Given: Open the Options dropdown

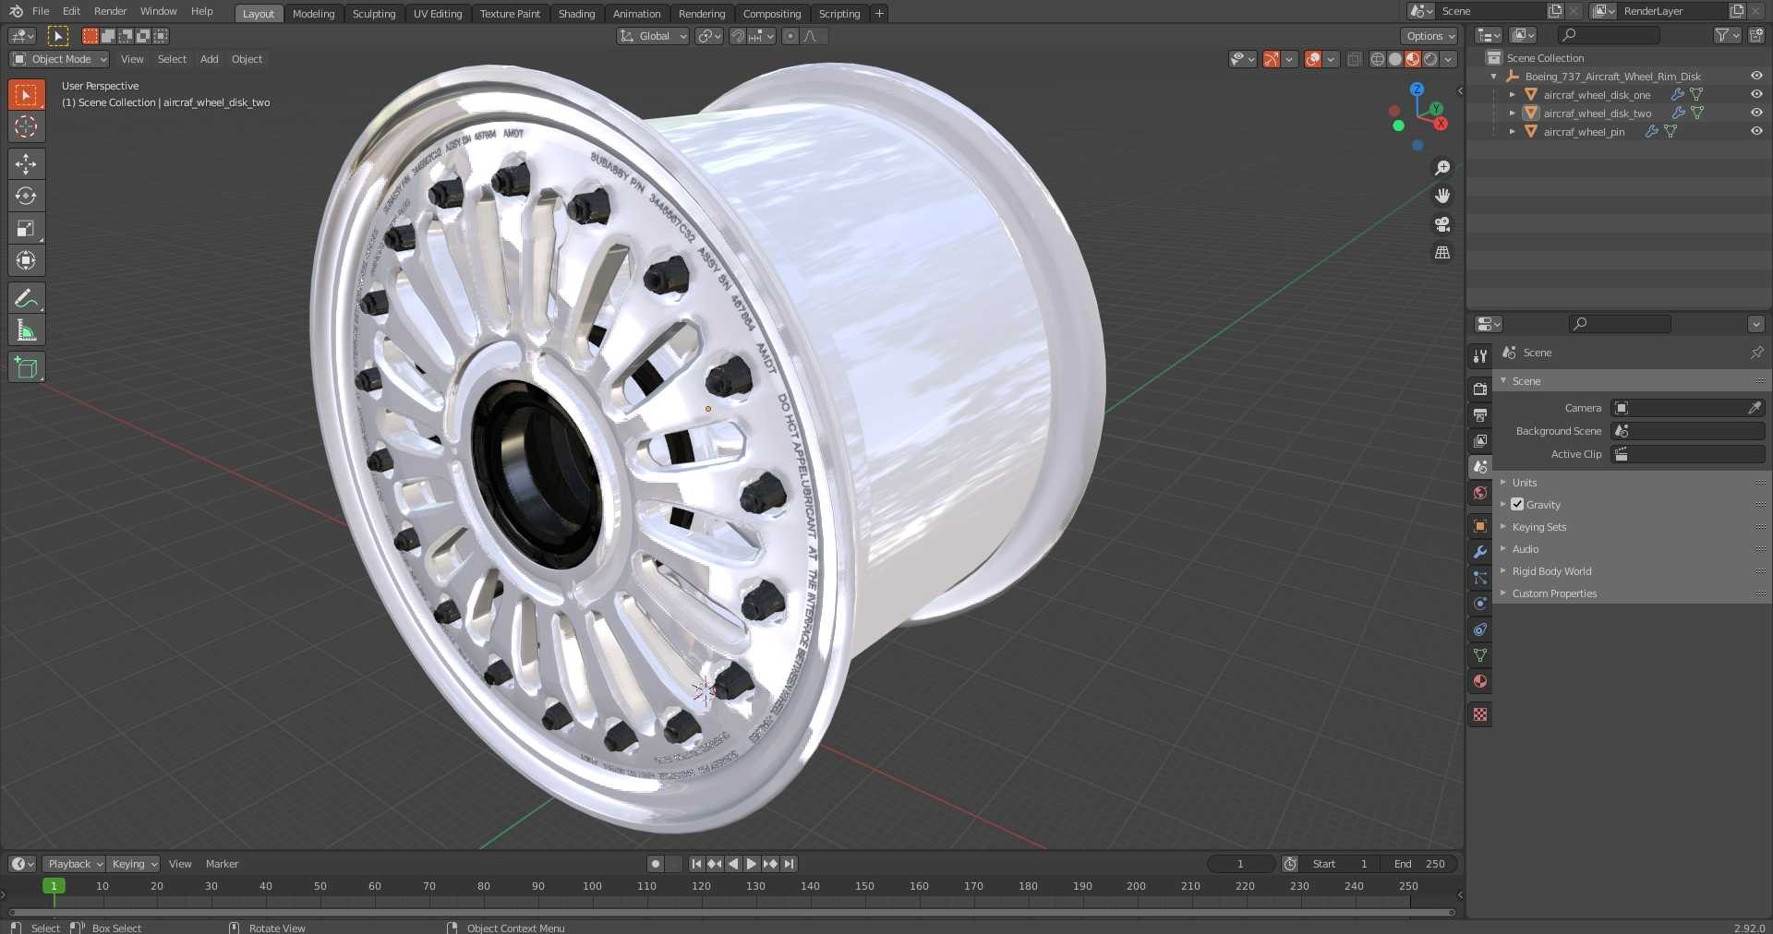Looking at the screenshot, I should [x=1429, y=36].
